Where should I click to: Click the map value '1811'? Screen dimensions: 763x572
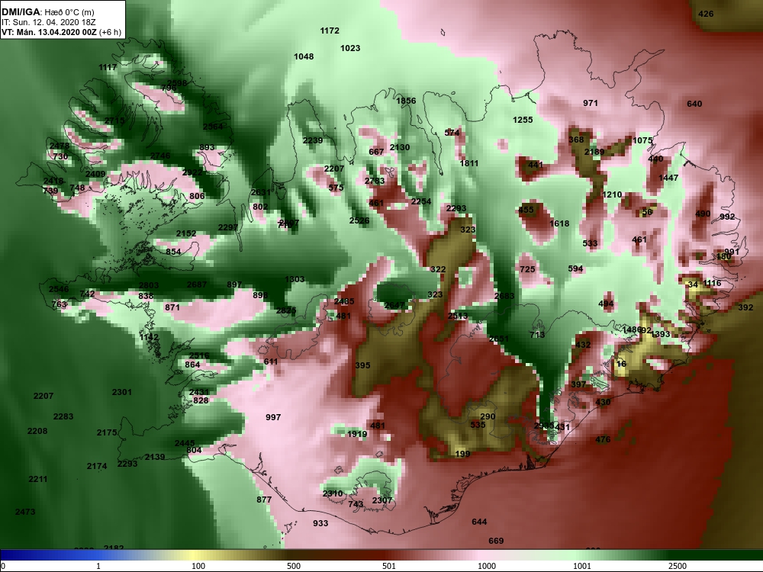pos(469,163)
